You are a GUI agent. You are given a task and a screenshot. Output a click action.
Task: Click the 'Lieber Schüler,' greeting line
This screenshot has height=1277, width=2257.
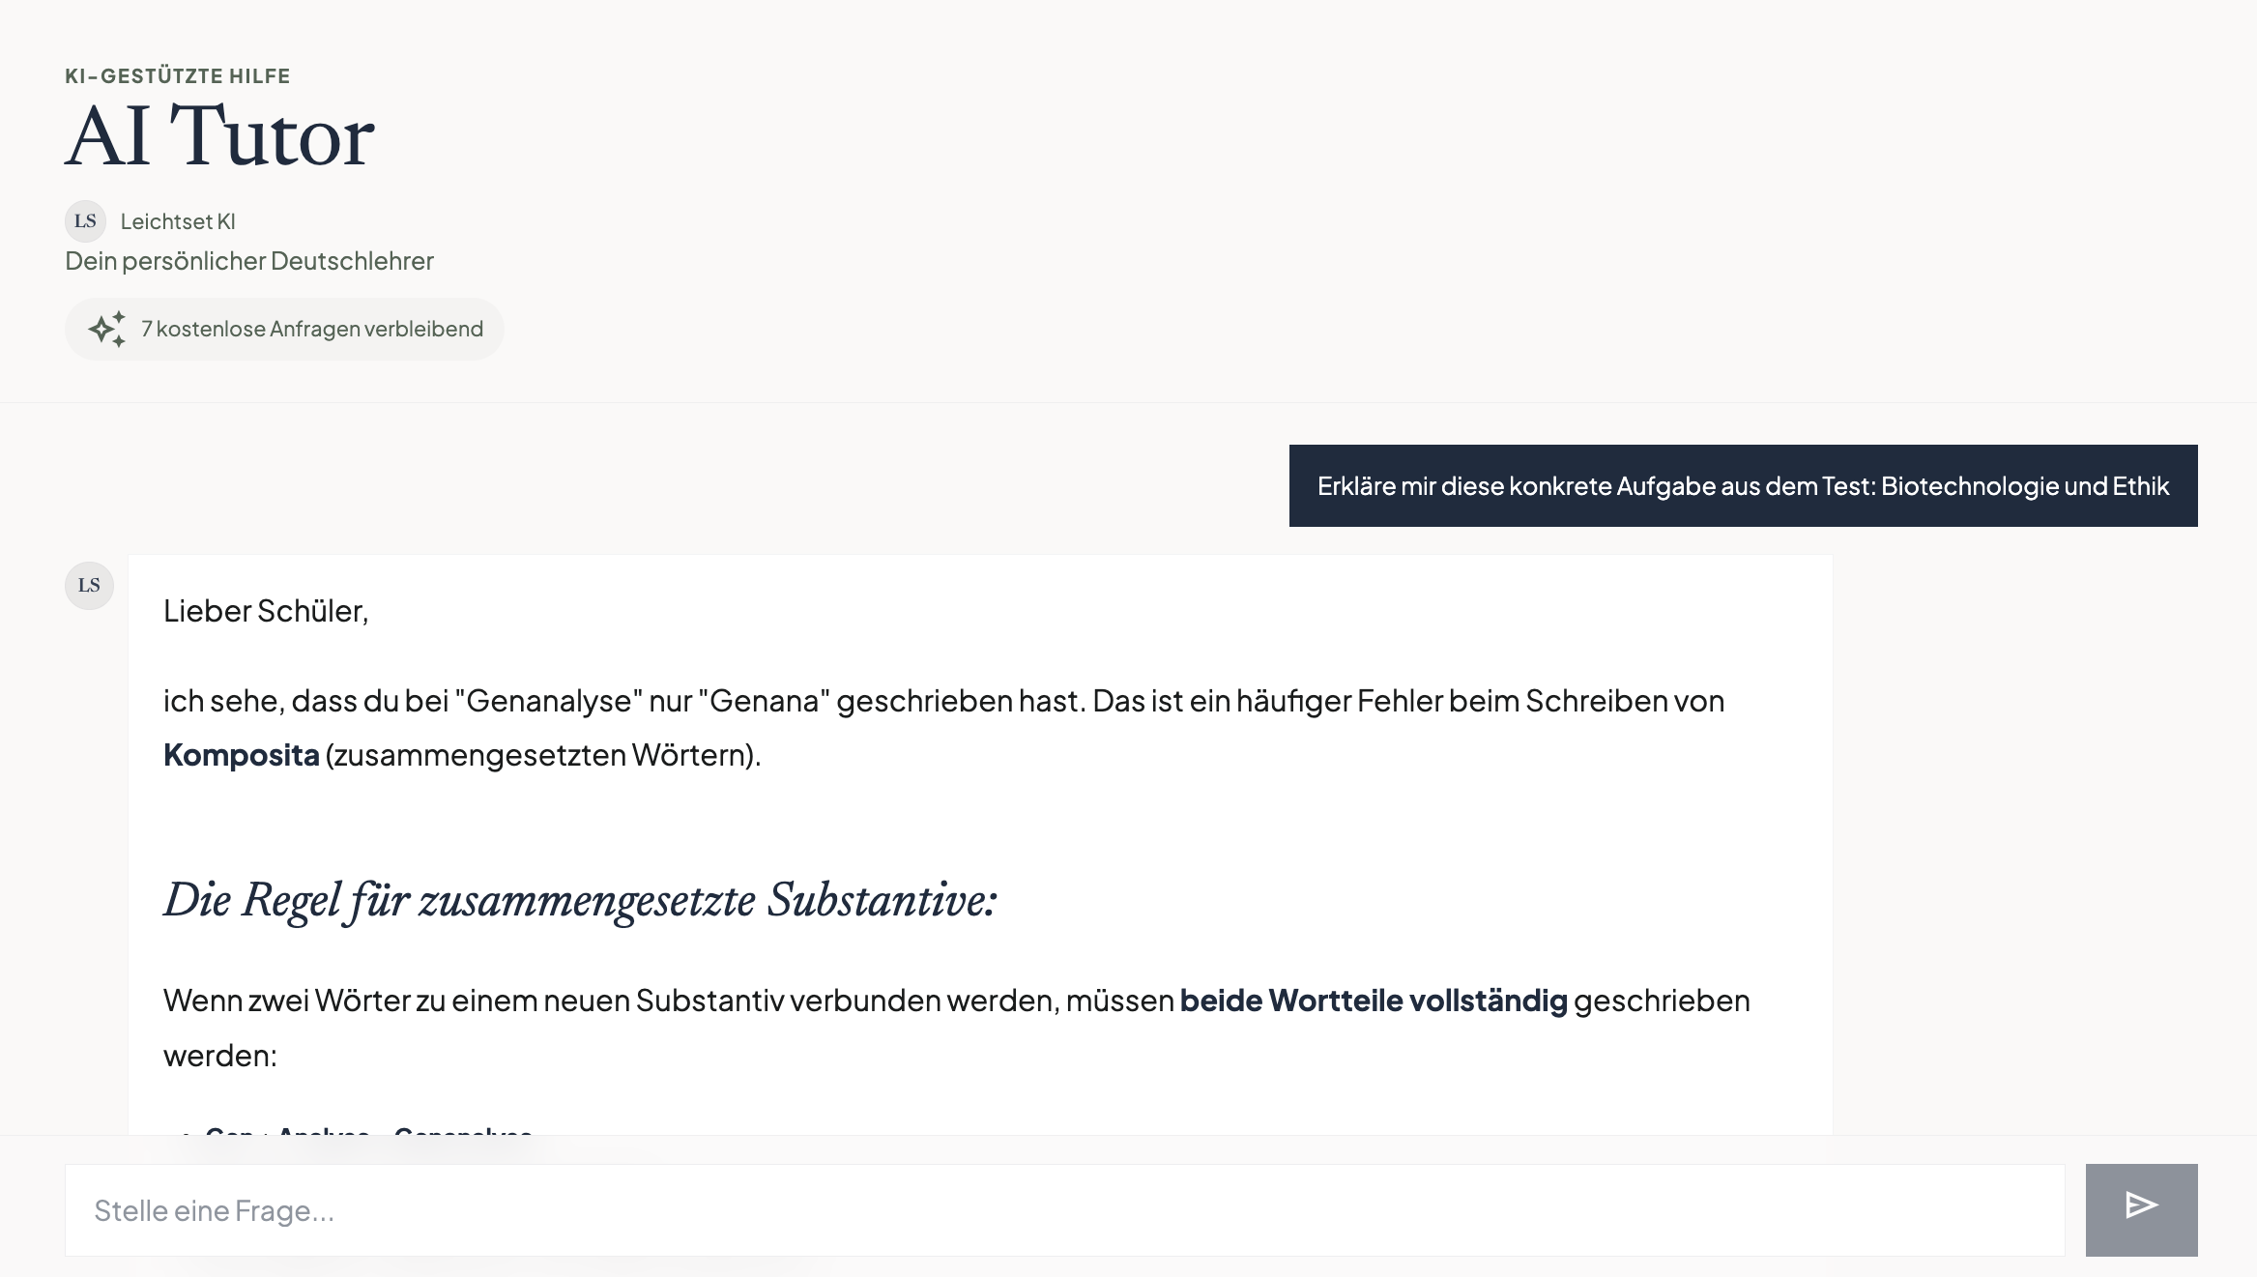tap(266, 611)
